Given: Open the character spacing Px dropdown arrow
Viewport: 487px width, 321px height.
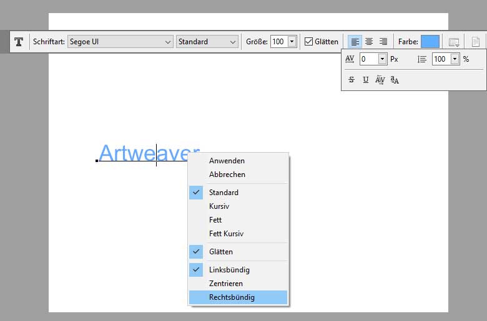Looking at the screenshot, I should click(382, 59).
